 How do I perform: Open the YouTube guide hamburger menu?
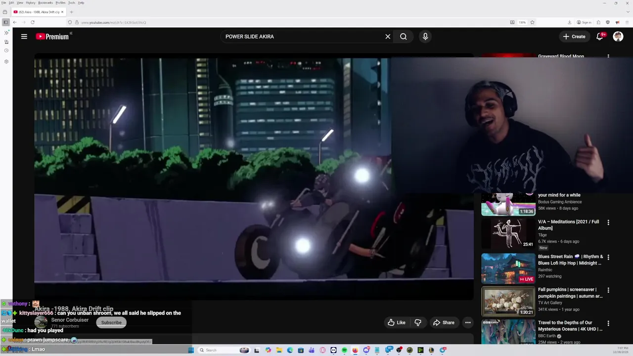tap(24, 36)
